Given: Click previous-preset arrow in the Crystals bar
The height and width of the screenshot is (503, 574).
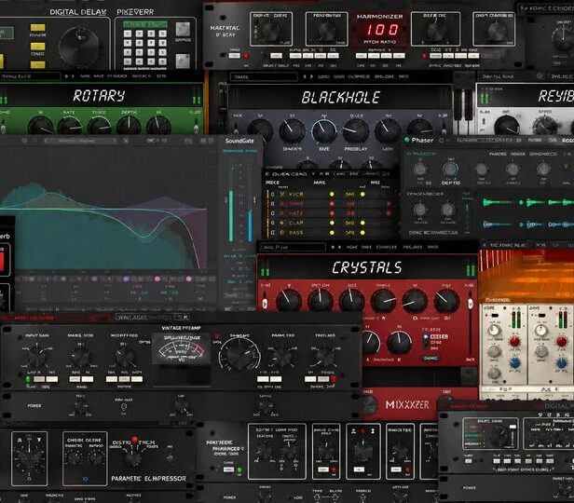Looking at the screenshot, I should pos(333,247).
